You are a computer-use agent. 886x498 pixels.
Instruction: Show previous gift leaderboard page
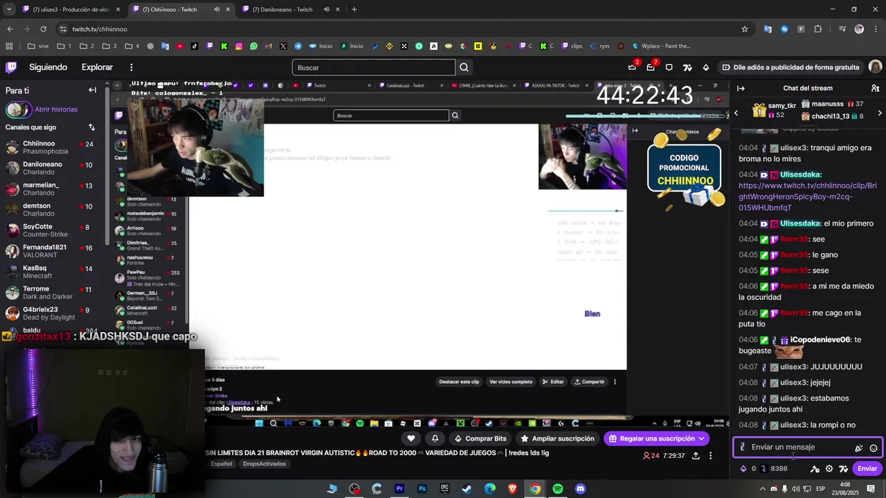pos(736,112)
